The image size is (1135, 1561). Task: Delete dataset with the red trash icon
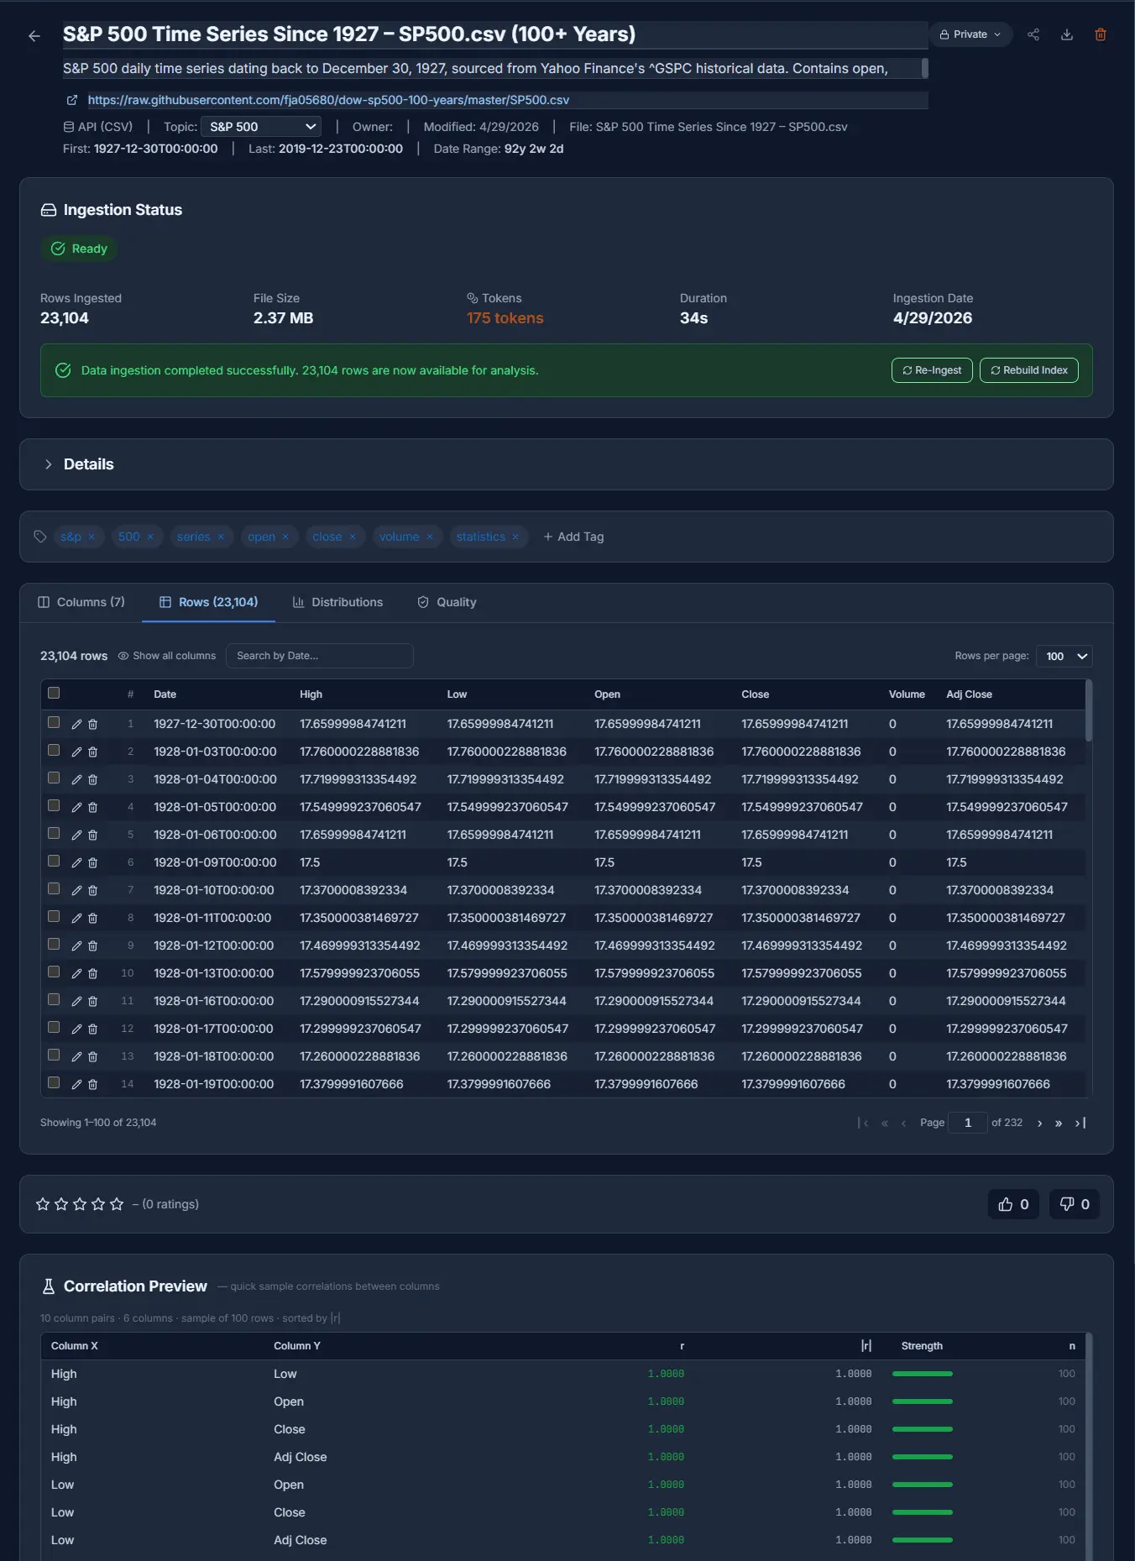coord(1101,34)
